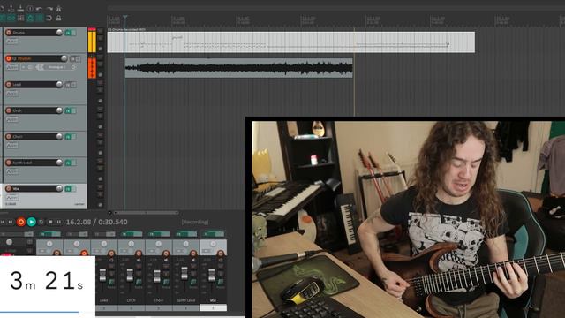Open the Lead track envelope/trim button
565x318 pixels.
click(12, 94)
